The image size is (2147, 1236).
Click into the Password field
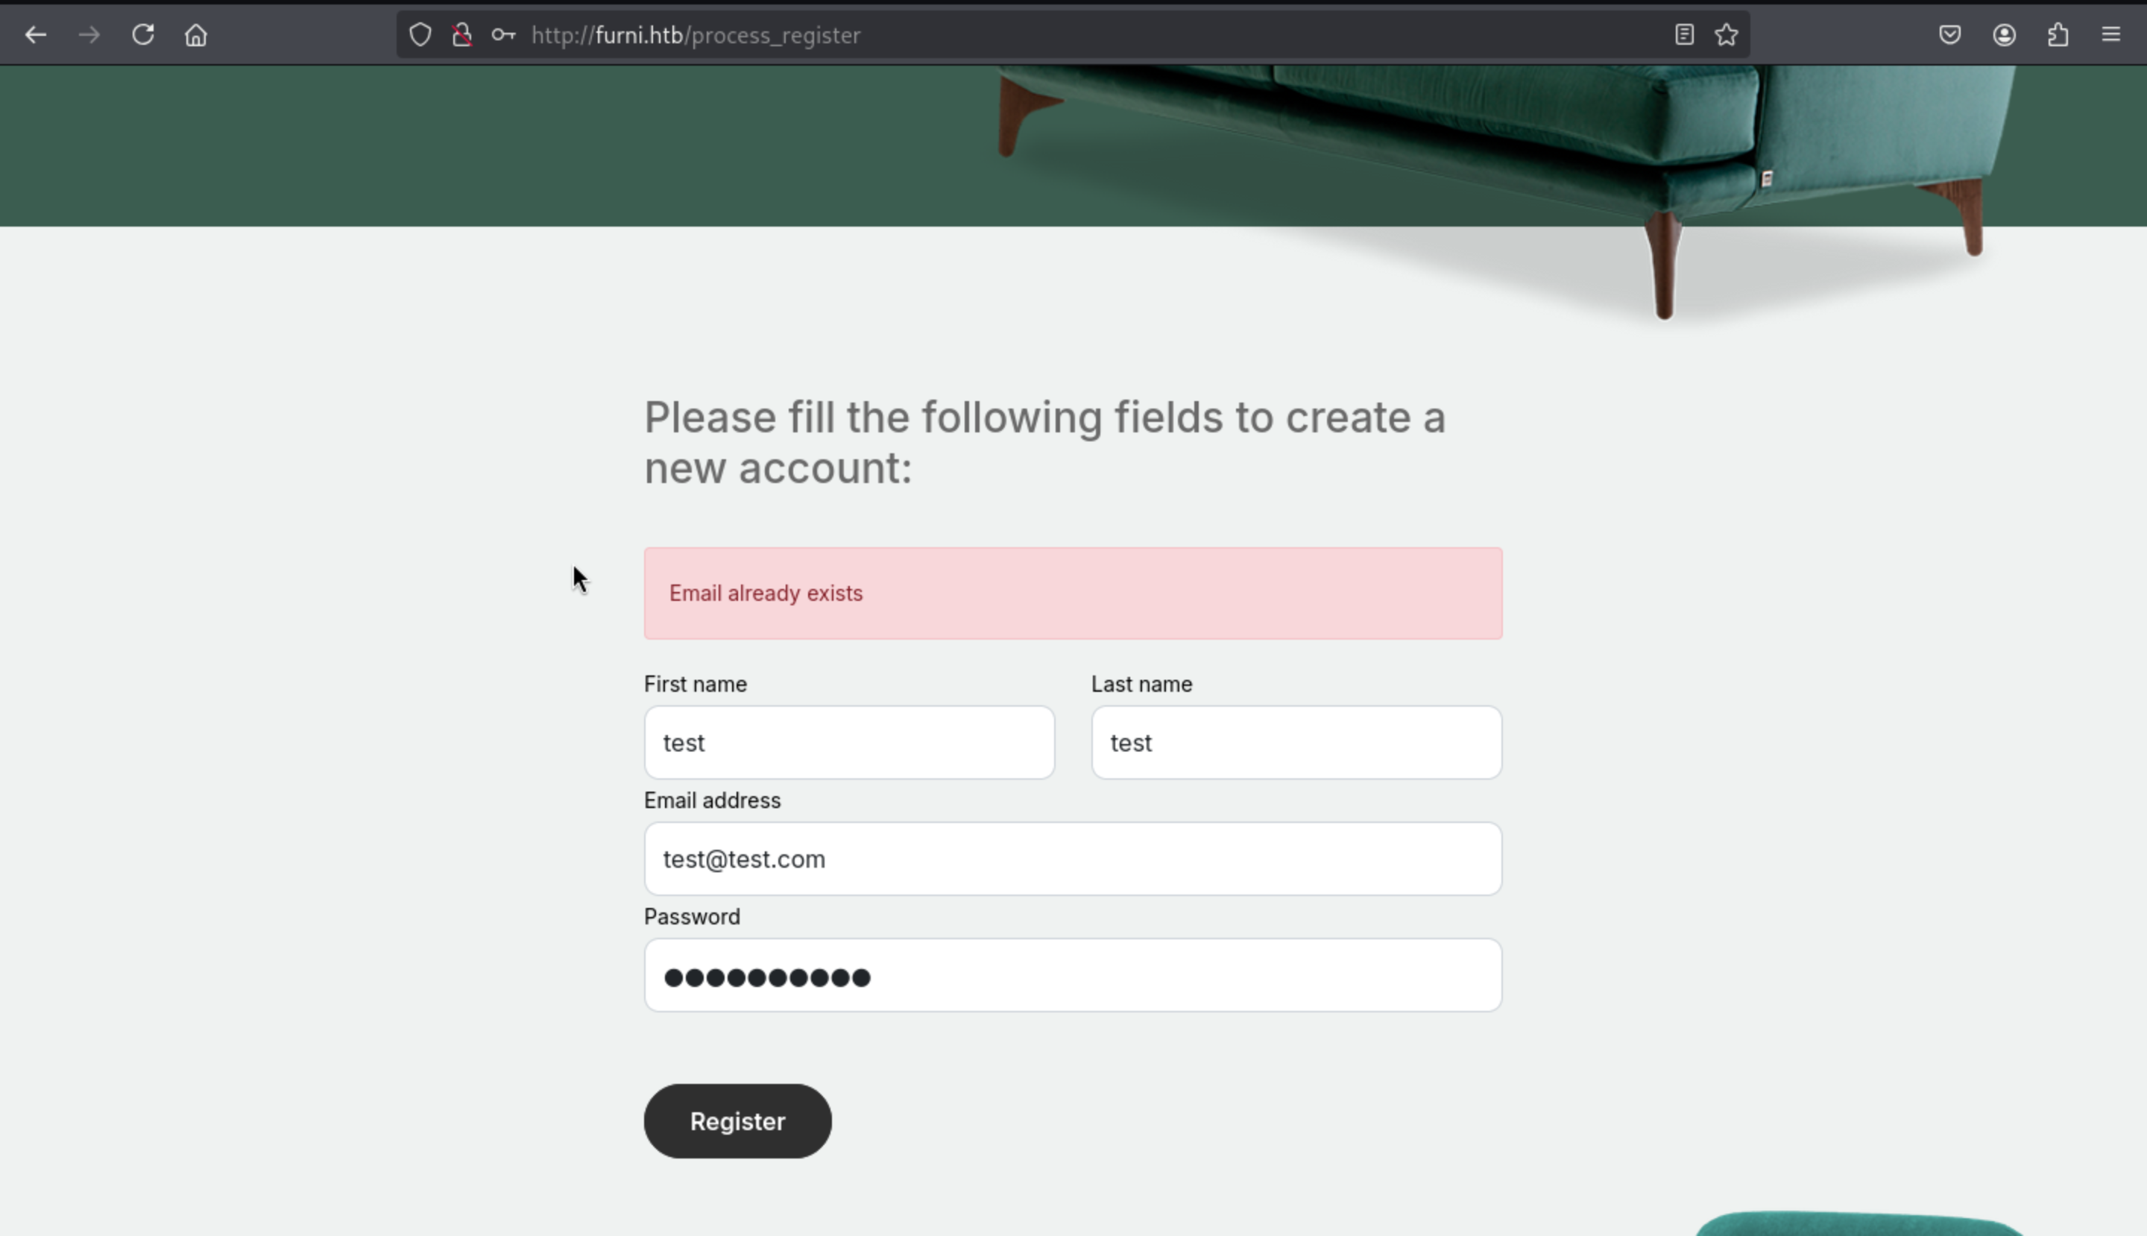(x=1073, y=975)
